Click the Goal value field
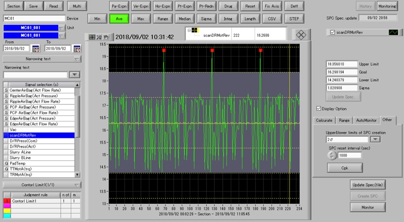The image size is (404, 222). tap(342, 72)
